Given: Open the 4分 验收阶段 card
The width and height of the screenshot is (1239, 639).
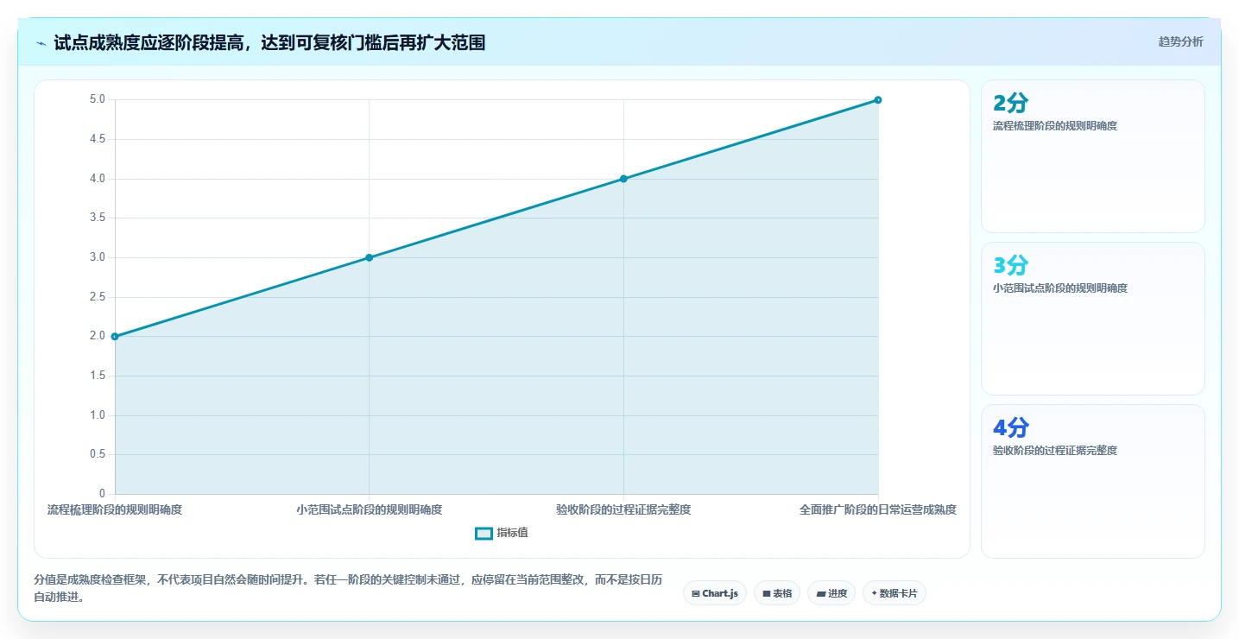Looking at the screenshot, I should point(1092,481).
